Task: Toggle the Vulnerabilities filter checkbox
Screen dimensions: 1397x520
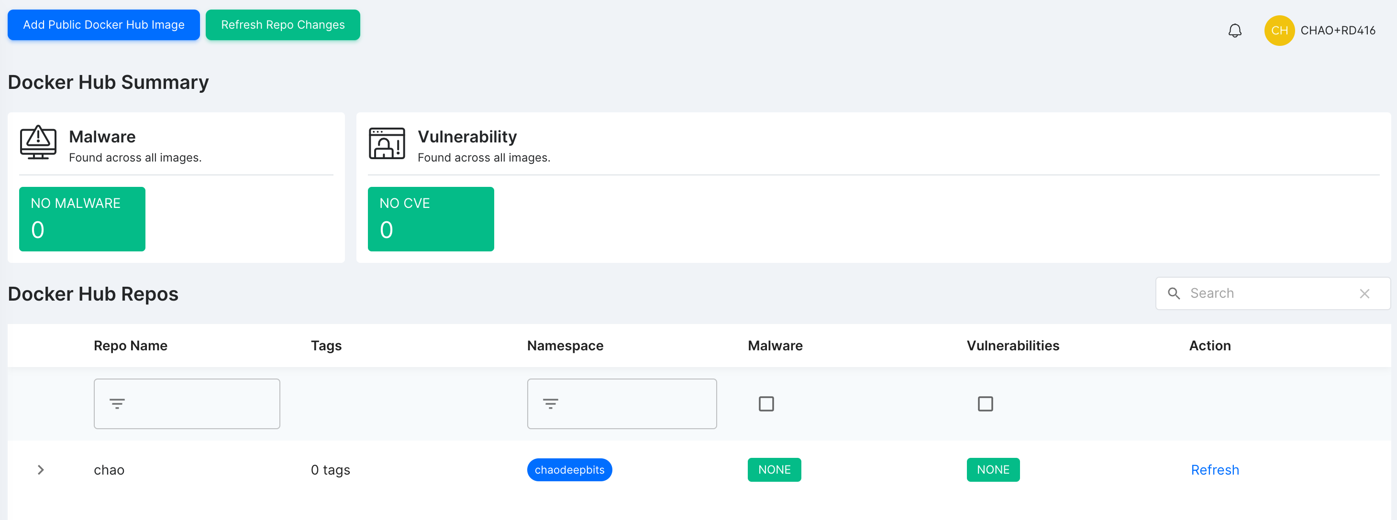Action: pos(985,403)
